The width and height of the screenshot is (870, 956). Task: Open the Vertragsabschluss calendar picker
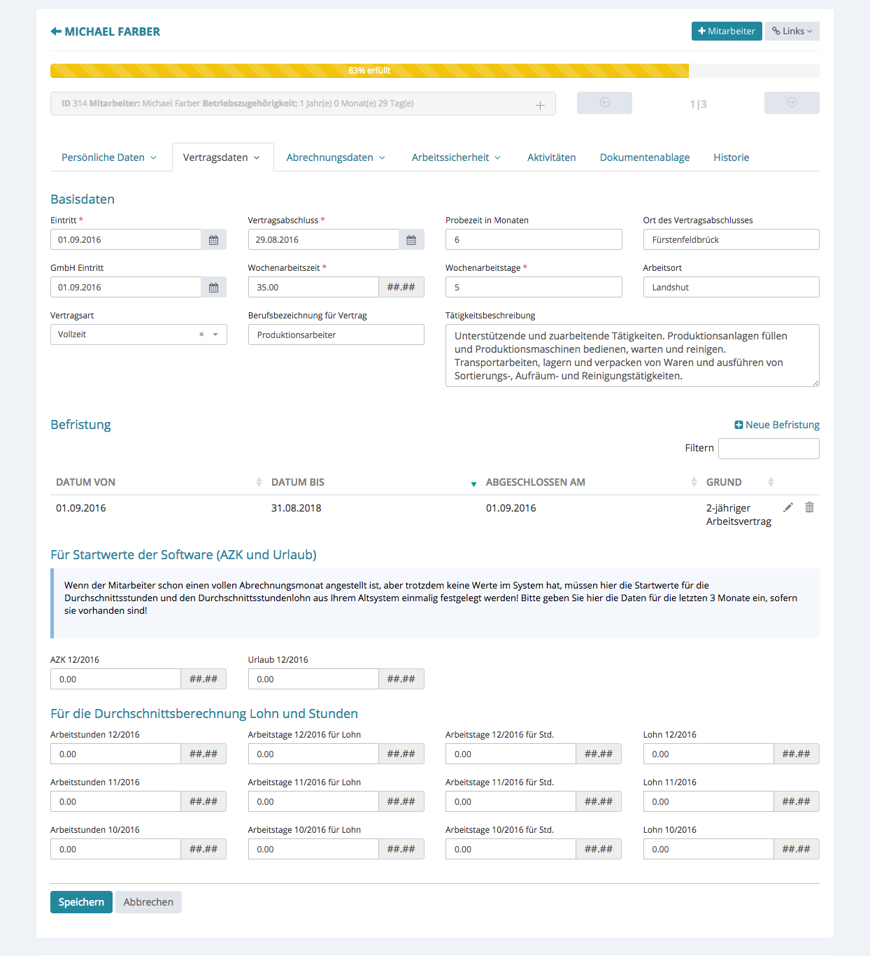click(411, 240)
